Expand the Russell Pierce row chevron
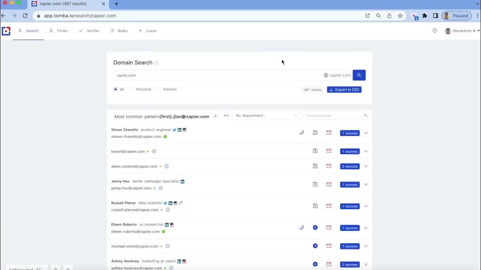 [366, 206]
